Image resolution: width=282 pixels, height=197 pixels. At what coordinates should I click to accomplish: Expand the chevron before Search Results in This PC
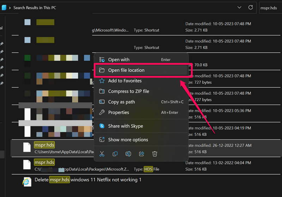(10, 7)
